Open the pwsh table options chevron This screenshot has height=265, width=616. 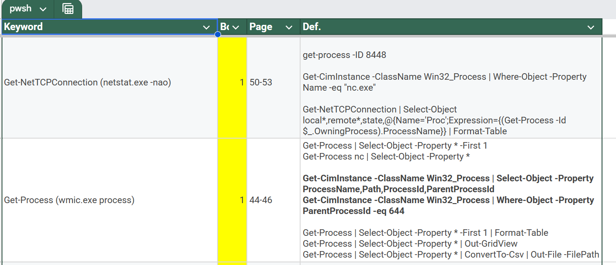click(x=43, y=9)
